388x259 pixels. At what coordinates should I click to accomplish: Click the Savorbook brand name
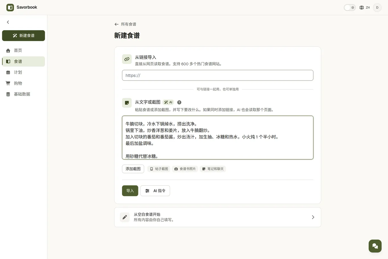(27, 7)
